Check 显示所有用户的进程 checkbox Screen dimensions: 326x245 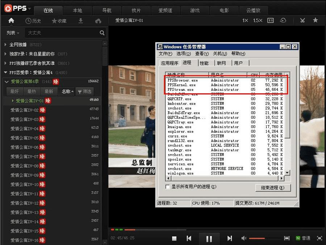167,187
